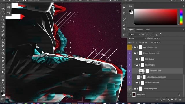Toggle lock position
185x104 pixels.
coord(140,42)
